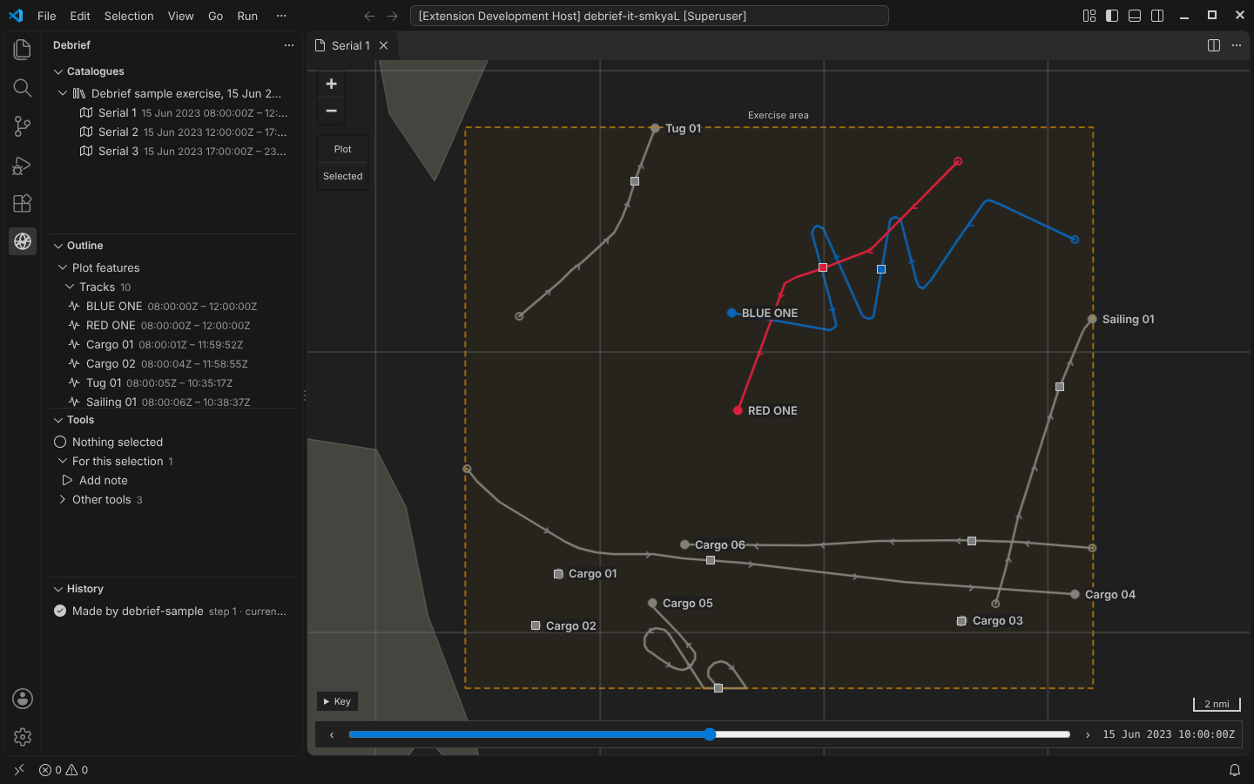Screen dimensions: 1254x784
Task: Click the remote window status bar icon
Action: point(19,770)
